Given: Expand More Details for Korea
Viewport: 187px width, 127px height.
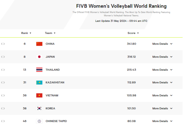Looking at the screenshot, I should pos(162,108).
